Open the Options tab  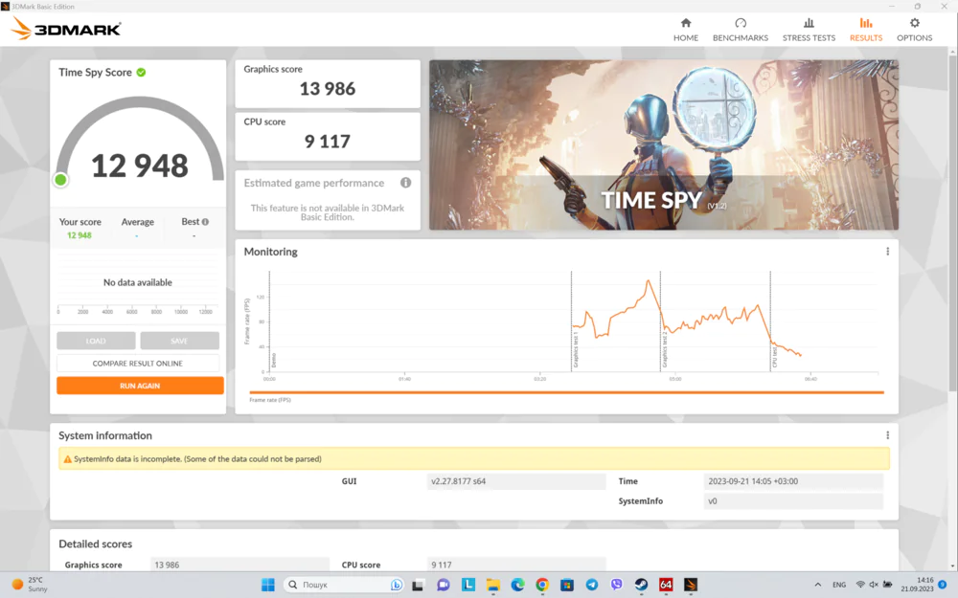tap(914, 30)
